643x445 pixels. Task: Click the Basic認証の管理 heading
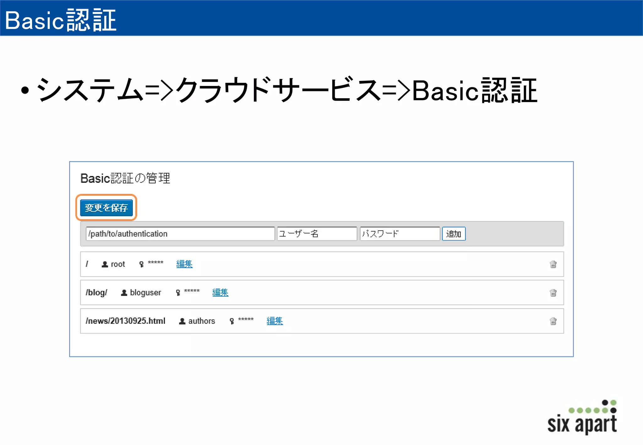point(125,178)
